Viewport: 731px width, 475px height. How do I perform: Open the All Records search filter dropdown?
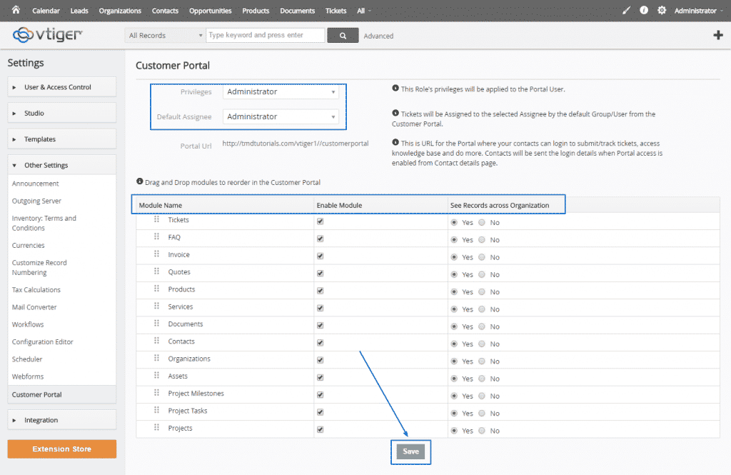163,35
